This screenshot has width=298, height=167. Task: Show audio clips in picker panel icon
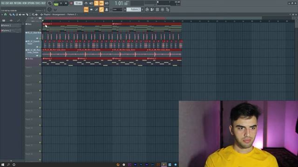tap(11, 20)
